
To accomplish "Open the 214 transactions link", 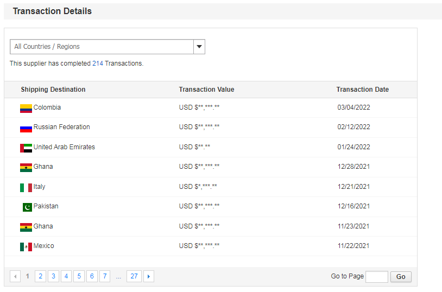I will pos(98,64).
